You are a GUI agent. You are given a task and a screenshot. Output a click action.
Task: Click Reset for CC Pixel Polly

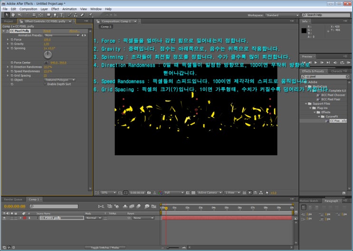click(47, 31)
